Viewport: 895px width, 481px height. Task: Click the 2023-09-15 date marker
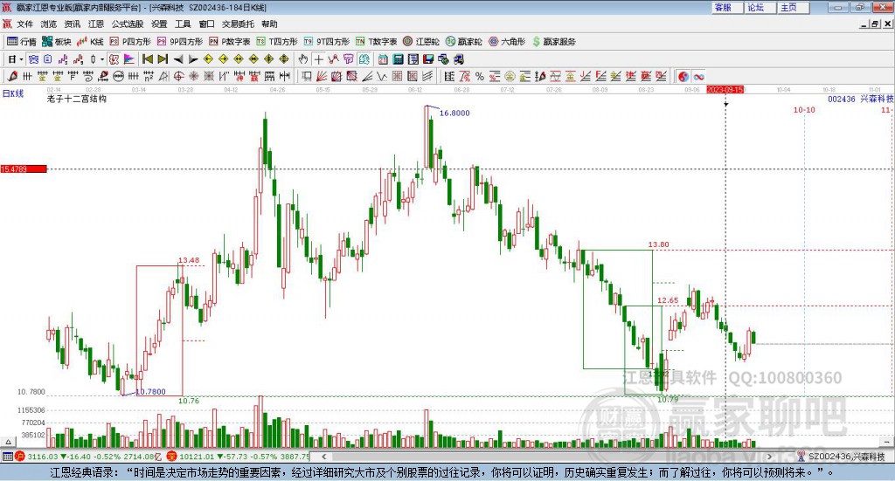pos(725,89)
